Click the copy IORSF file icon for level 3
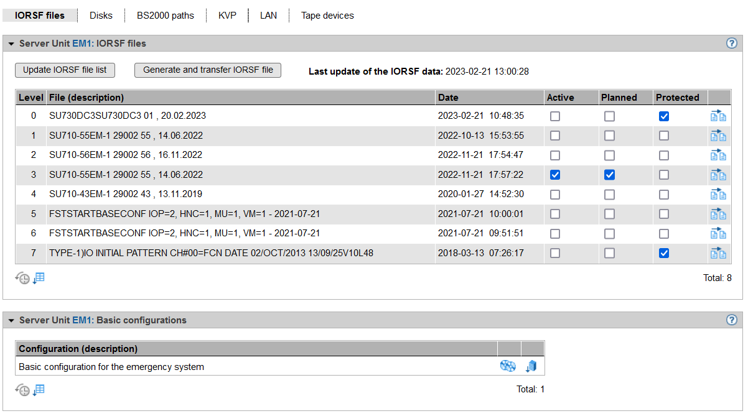Screen dimensions: 748x416 pos(719,175)
